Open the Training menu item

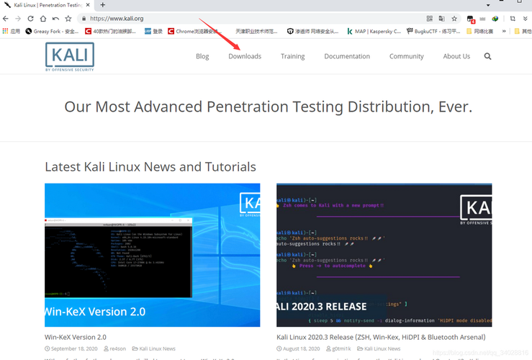(x=292, y=56)
